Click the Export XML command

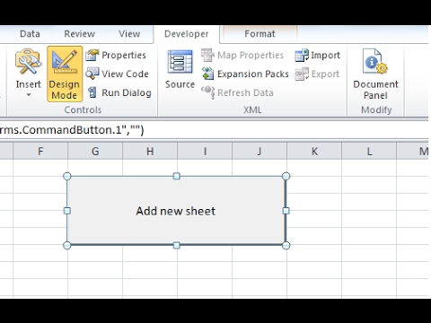[x=317, y=74]
